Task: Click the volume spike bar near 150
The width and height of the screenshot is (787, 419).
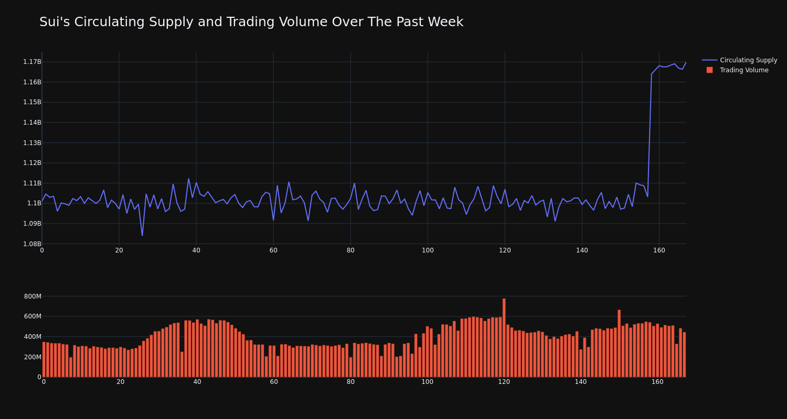Action: coord(619,344)
